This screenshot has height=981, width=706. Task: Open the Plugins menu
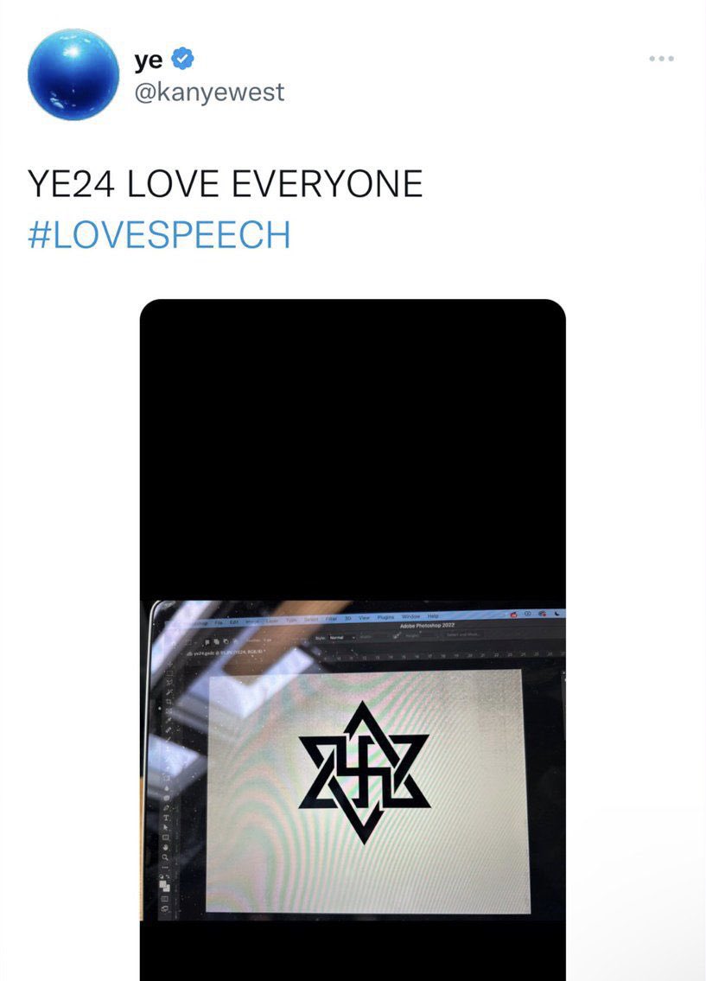point(385,617)
